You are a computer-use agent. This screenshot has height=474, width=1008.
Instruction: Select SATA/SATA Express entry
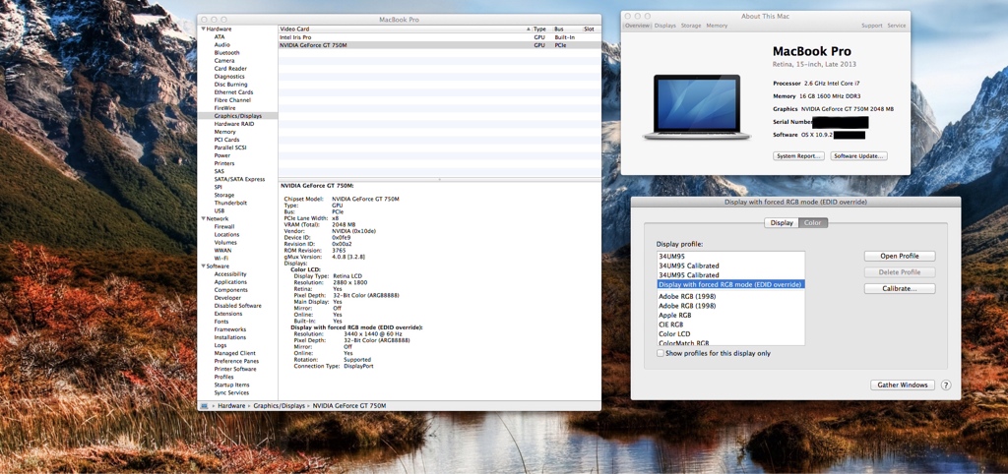coord(240,179)
